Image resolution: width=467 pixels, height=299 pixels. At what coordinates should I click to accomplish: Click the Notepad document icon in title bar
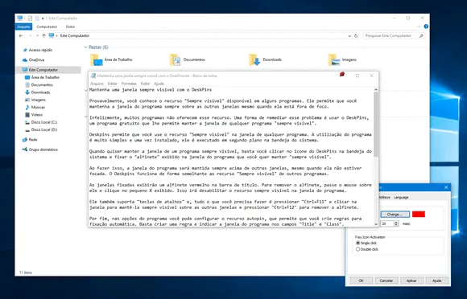(x=93, y=76)
